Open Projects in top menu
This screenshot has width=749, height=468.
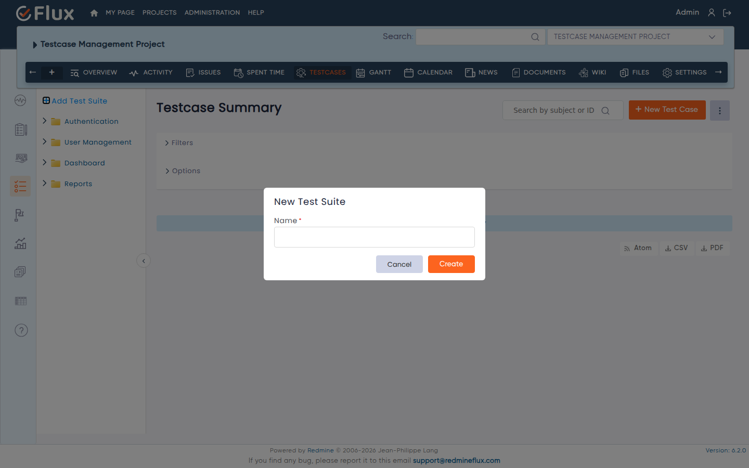pyautogui.click(x=160, y=12)
